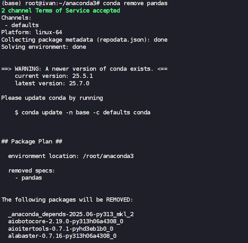Click the 'Channels:' heading line
Viewport: 248px width, 243px height.
coord(16,18)
